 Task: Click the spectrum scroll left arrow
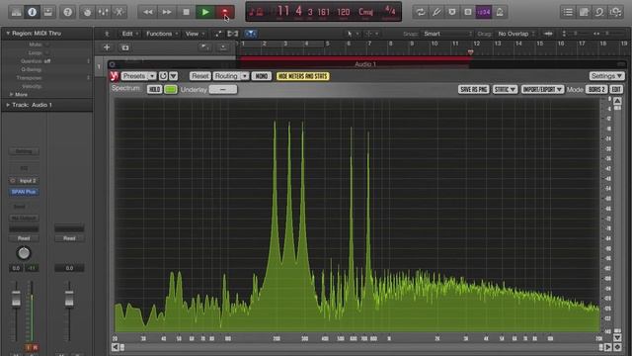click(115, 347)
